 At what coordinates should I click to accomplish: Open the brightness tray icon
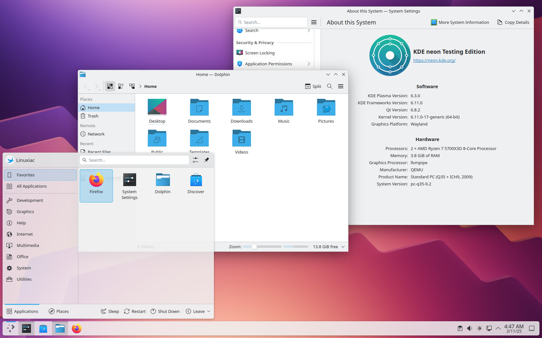479,328
